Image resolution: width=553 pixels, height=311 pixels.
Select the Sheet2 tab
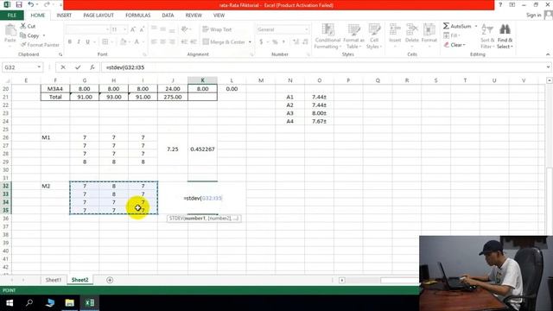80,280
